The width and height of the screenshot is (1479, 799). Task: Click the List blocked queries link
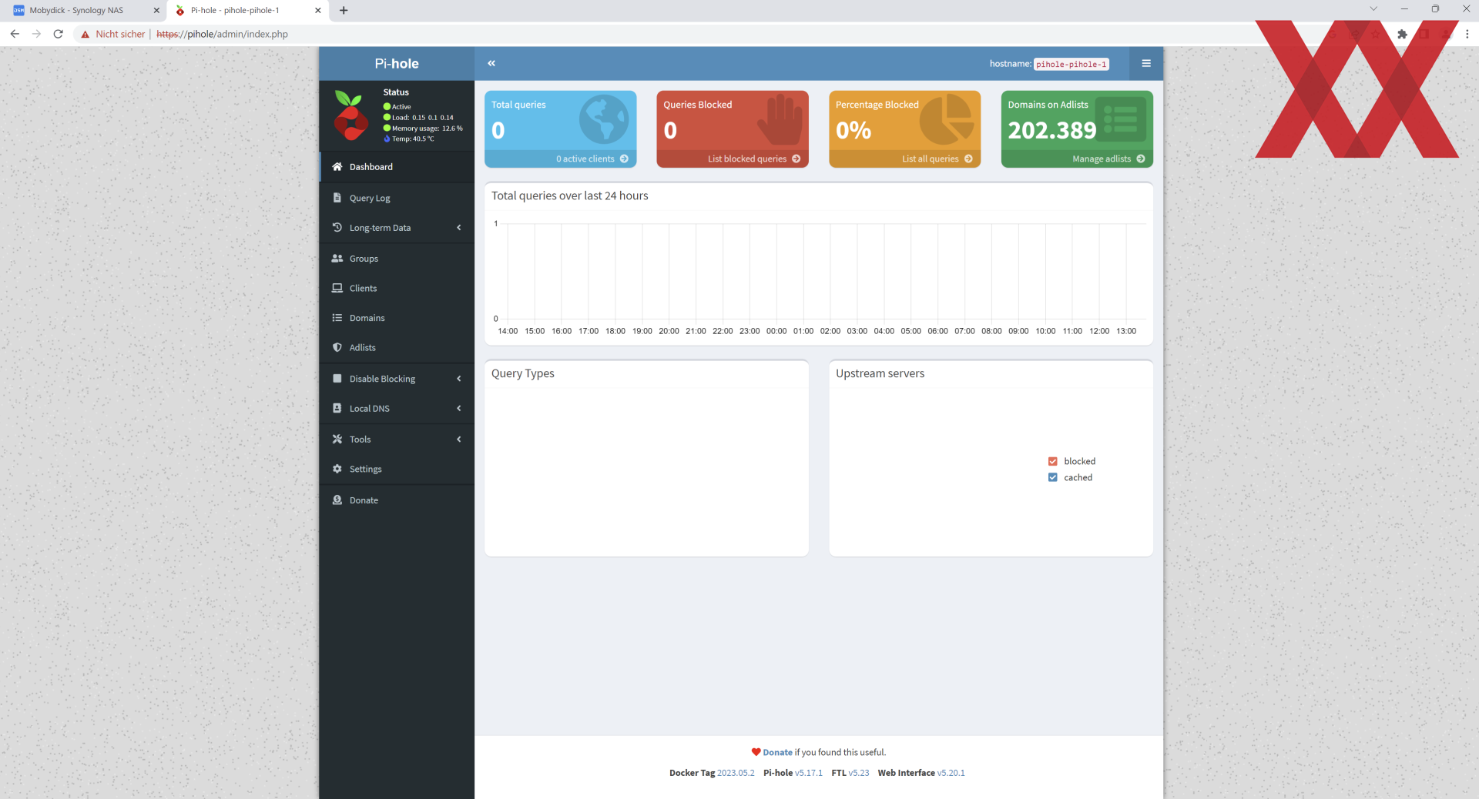point(747,159)
